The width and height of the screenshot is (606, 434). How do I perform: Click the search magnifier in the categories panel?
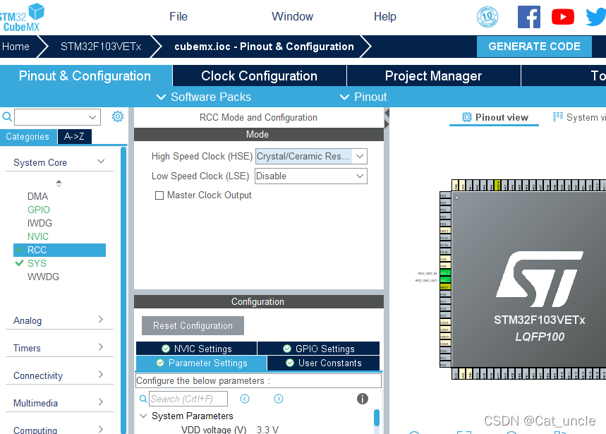point(7,116)
